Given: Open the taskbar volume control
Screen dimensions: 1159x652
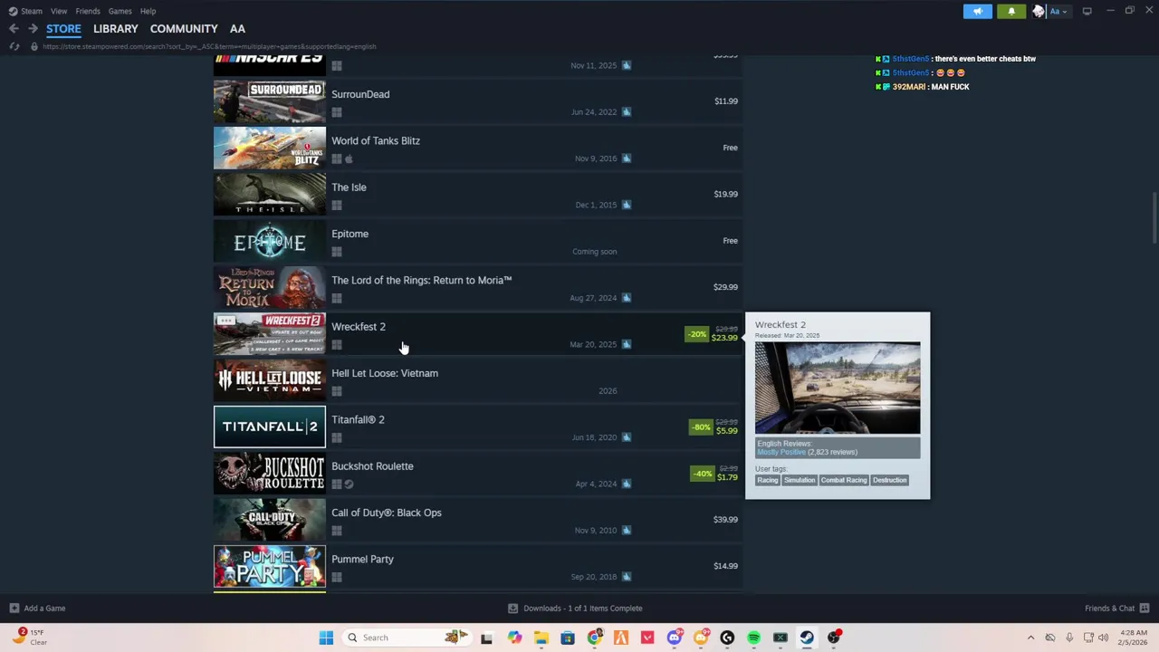Looking at the screenshot, I should click(1103, 638).
